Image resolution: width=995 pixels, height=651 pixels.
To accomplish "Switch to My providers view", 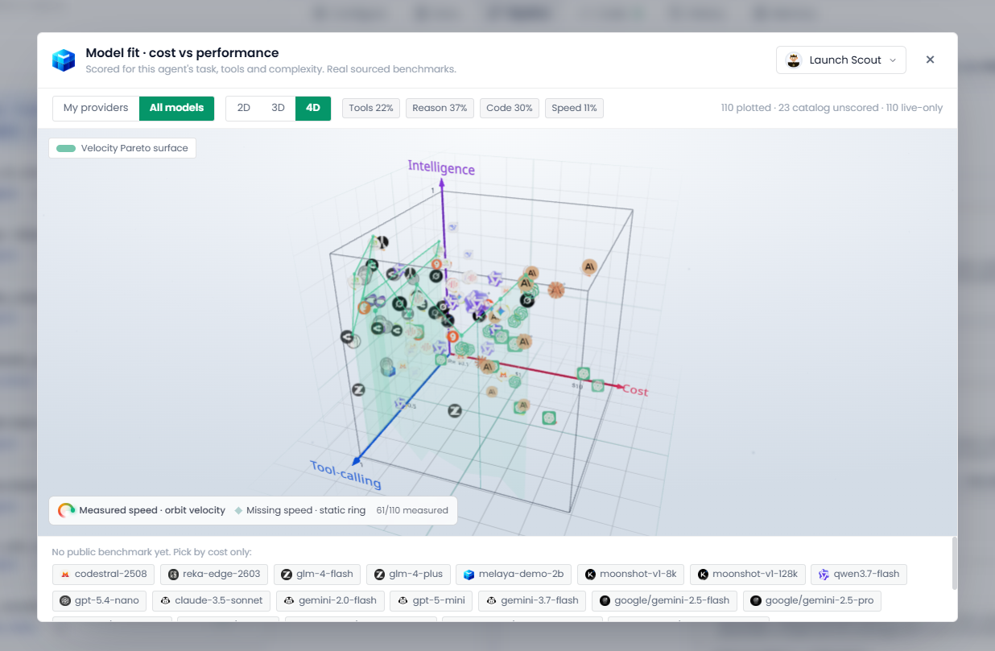I will (96, 108).
